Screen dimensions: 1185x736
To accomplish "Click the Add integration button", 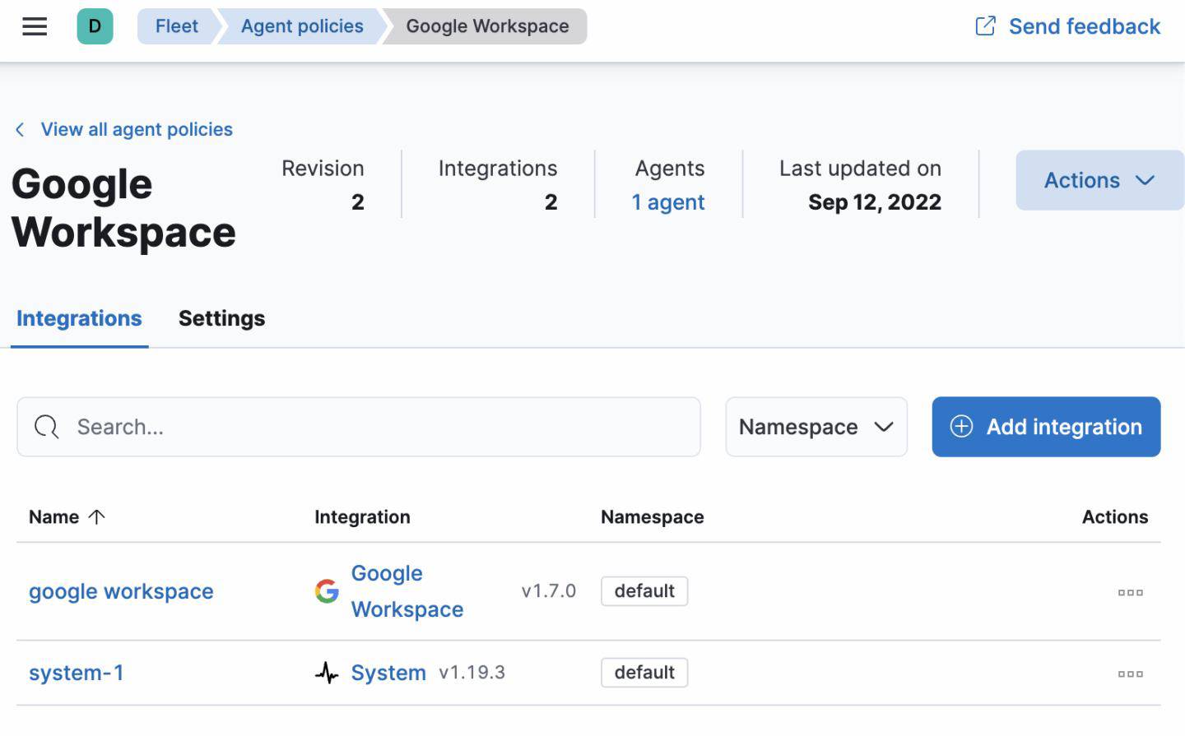I will tap(1045, 427).
